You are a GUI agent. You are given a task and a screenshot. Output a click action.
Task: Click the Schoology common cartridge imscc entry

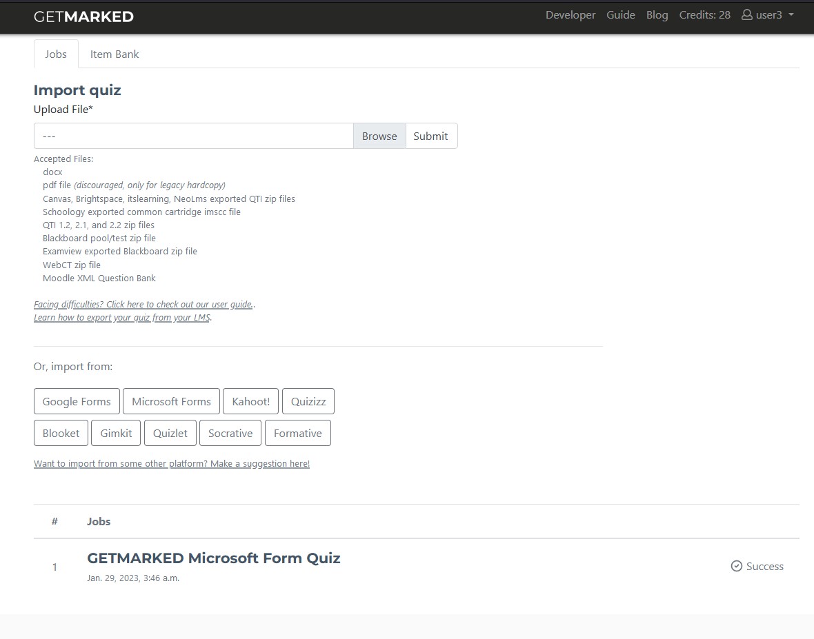click(141, 212)
